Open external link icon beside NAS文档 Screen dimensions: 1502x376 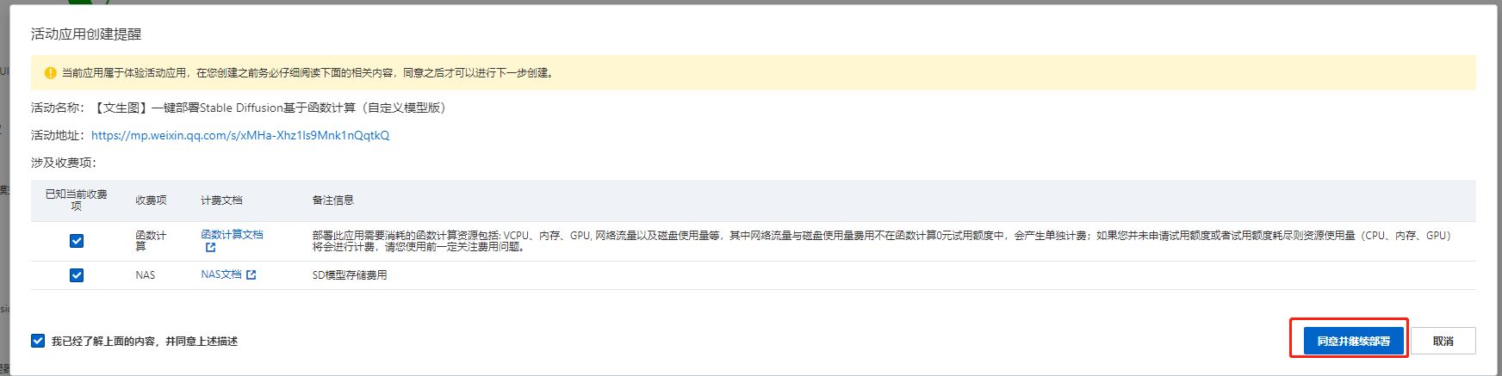251,275
